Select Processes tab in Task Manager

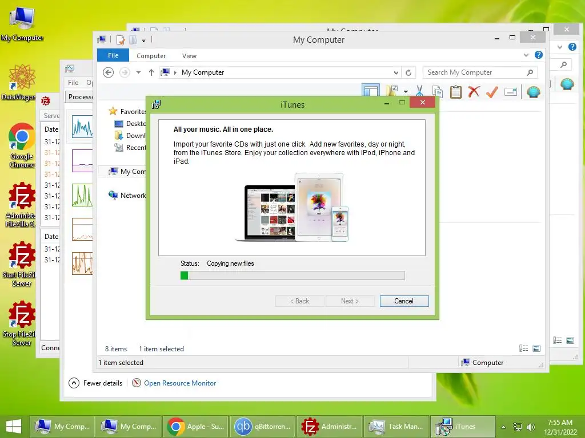pos(80,97)
